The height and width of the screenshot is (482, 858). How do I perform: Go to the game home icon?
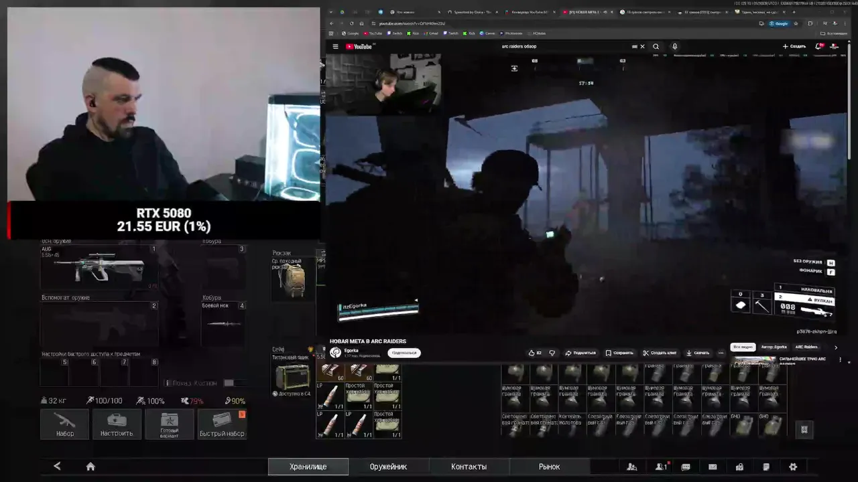pos(90,467)
